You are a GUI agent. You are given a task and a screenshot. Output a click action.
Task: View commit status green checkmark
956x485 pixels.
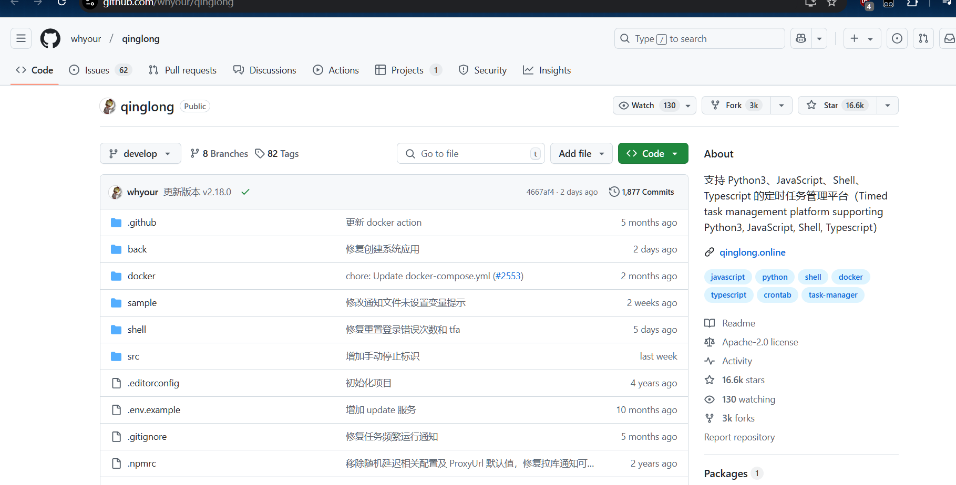pyautogui.click(x=245, y=192)
